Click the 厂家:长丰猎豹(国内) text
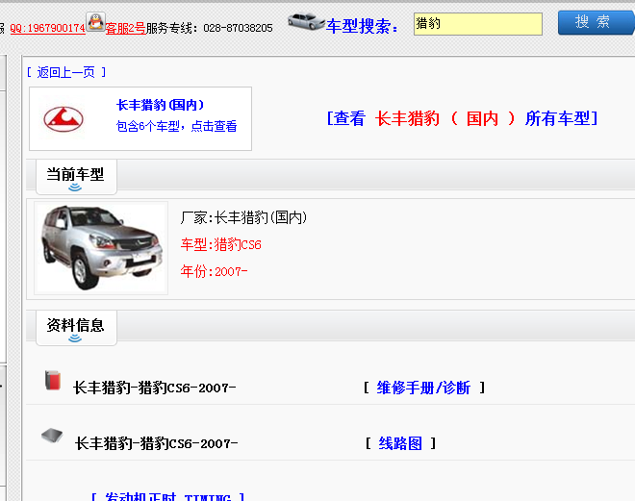The image size is (635, 501). [243, 217]
